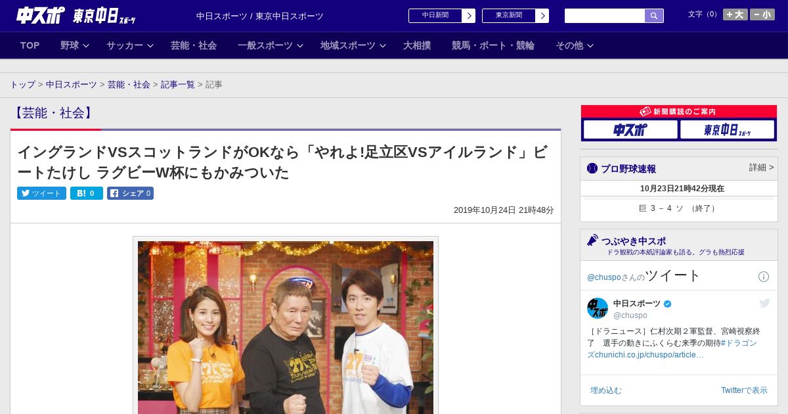Expand the その他 menu

tap(574, 45)
